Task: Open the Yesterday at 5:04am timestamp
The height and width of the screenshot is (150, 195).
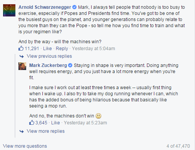Action: pos(93,49)
